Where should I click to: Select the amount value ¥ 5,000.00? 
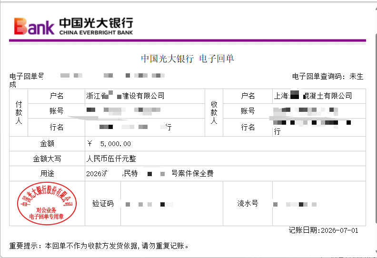(x=109, y=144)
